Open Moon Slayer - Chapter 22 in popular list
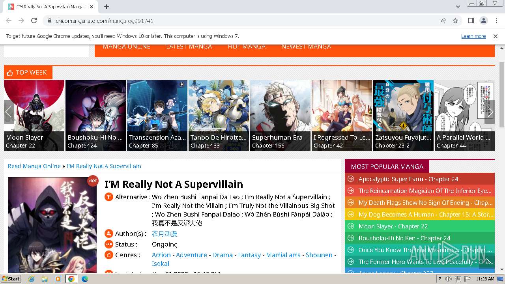This screenshot has width=505, height=284. tap(393, 226)
